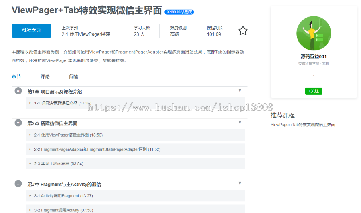The height and width of the screenshot is (213, 361).
Task: Open the 问答 tab
Action: point(74,77)
